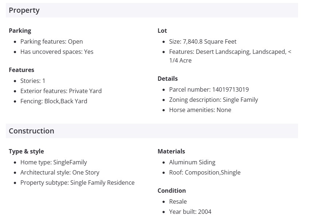Click the 'Aluminum Siding' materials item
313x224 pixels.
(x=192, y=162)
